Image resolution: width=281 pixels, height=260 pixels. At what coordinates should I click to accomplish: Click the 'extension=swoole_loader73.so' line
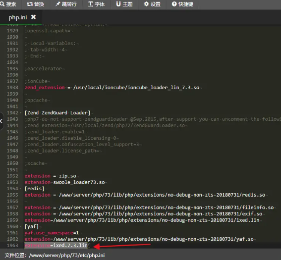[x=64, y=182]
